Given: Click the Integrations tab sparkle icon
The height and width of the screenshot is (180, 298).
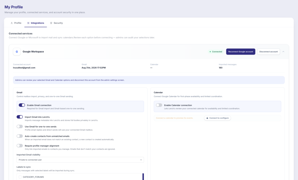Looking at the screenshot, I should 28,23.
